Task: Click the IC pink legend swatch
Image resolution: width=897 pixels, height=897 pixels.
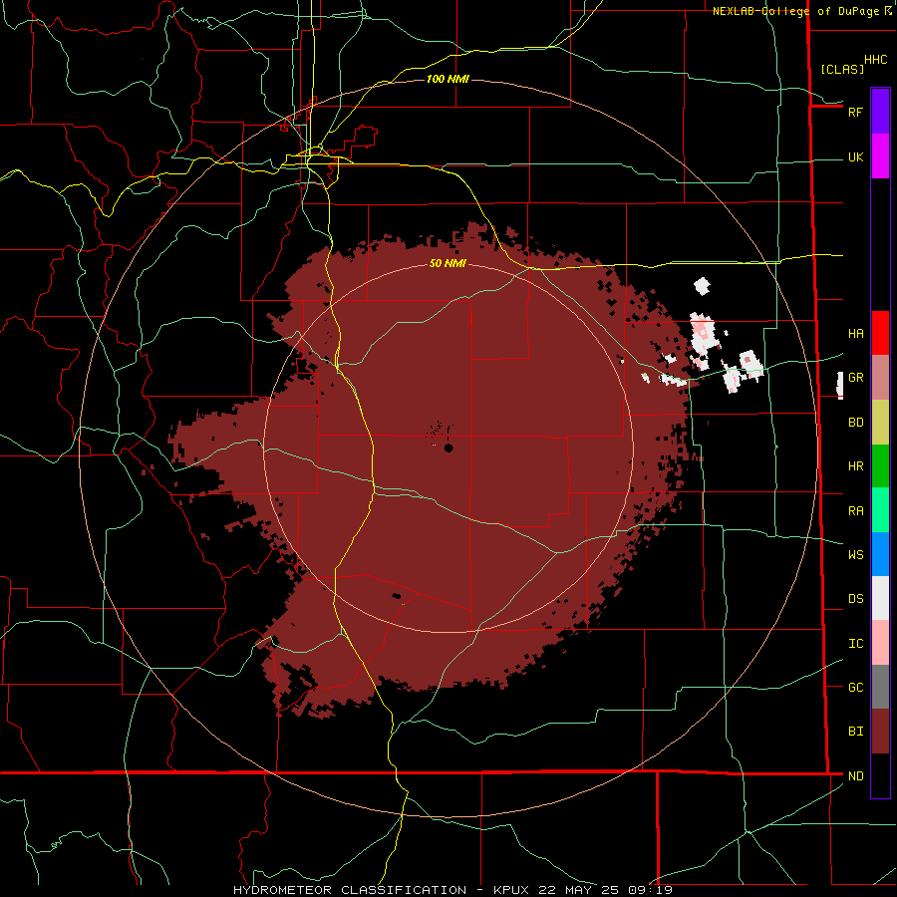Action: click(x=880, y=643)
